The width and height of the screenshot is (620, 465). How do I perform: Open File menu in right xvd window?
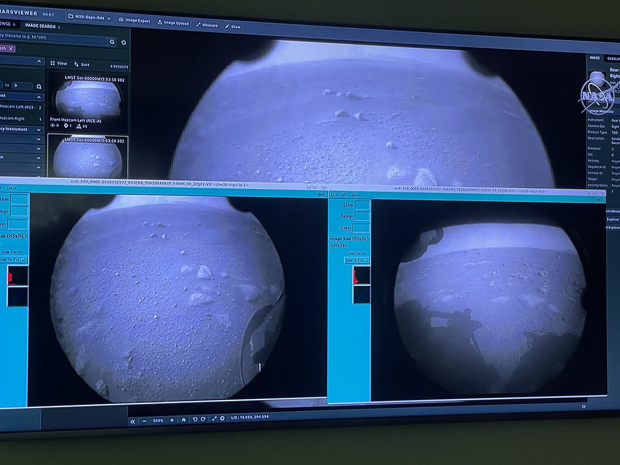coord(334,195)
